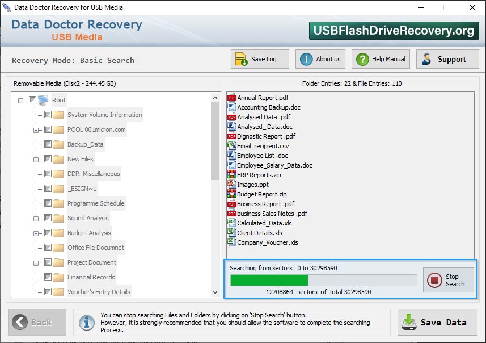
Task: Check the Voucher's Entry Details checkbox
Action: click(48, 292)
